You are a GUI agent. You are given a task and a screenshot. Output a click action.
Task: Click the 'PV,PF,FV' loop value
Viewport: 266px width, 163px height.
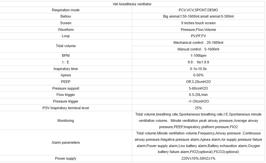[x=198, y=36]
